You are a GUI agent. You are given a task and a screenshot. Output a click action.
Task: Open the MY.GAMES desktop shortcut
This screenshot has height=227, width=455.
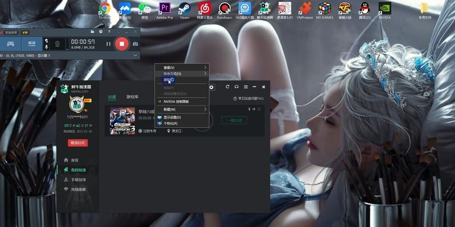325,10
